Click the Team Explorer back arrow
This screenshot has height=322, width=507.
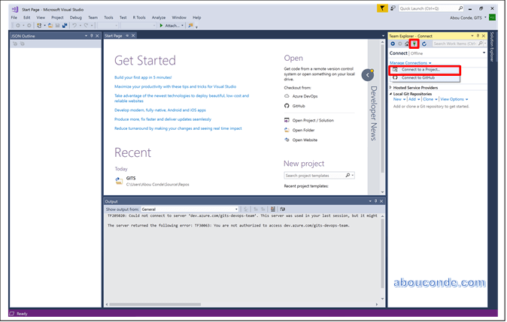(393, 44)
